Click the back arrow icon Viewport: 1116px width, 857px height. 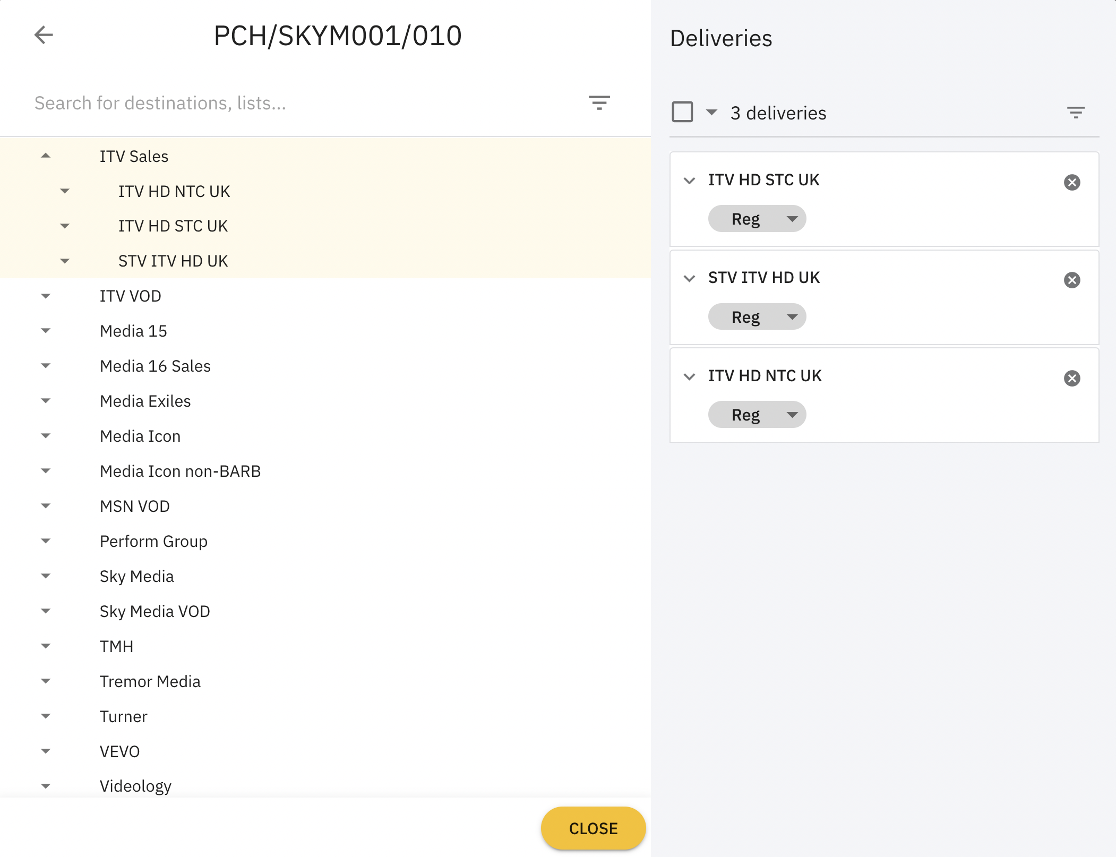(x=44, y=35)
